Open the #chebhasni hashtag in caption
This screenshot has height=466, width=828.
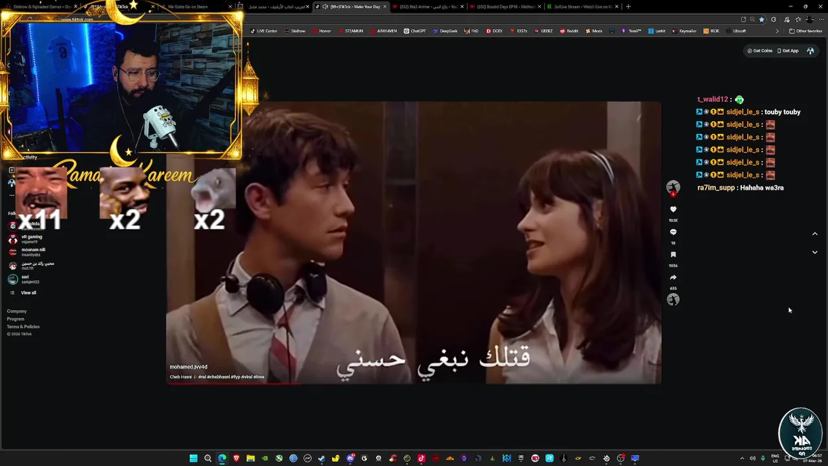219,377
